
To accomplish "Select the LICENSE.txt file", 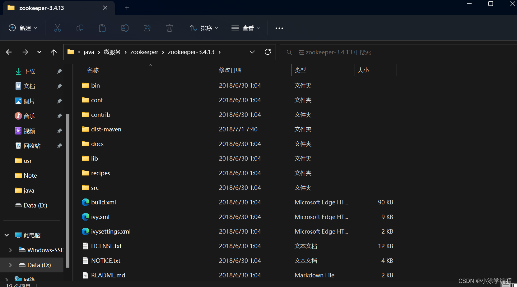I will point(106,246).
